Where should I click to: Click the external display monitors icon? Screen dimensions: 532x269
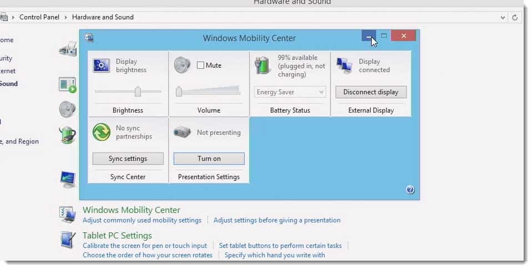pyautogui.click(x=344, y=65)
